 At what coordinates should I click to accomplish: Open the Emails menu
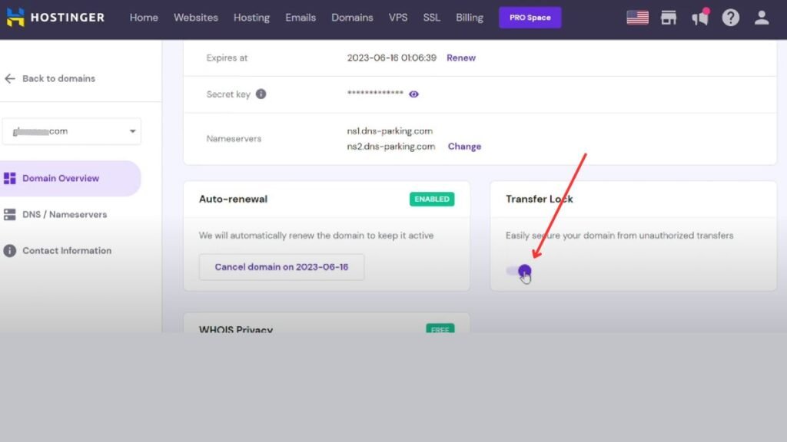point(301,18)
